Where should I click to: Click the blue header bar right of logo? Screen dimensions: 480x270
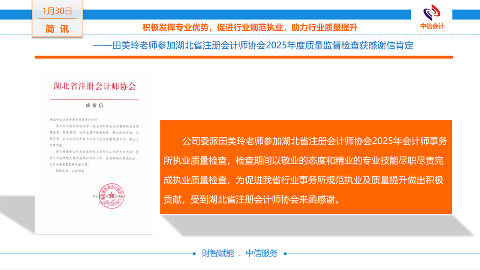466,14
